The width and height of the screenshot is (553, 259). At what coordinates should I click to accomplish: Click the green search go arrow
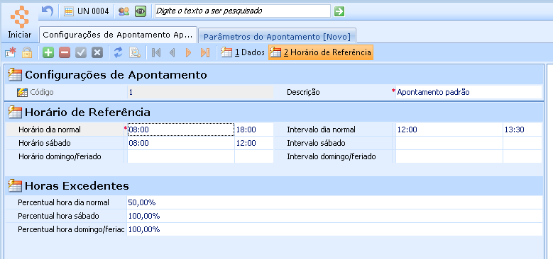339,11
